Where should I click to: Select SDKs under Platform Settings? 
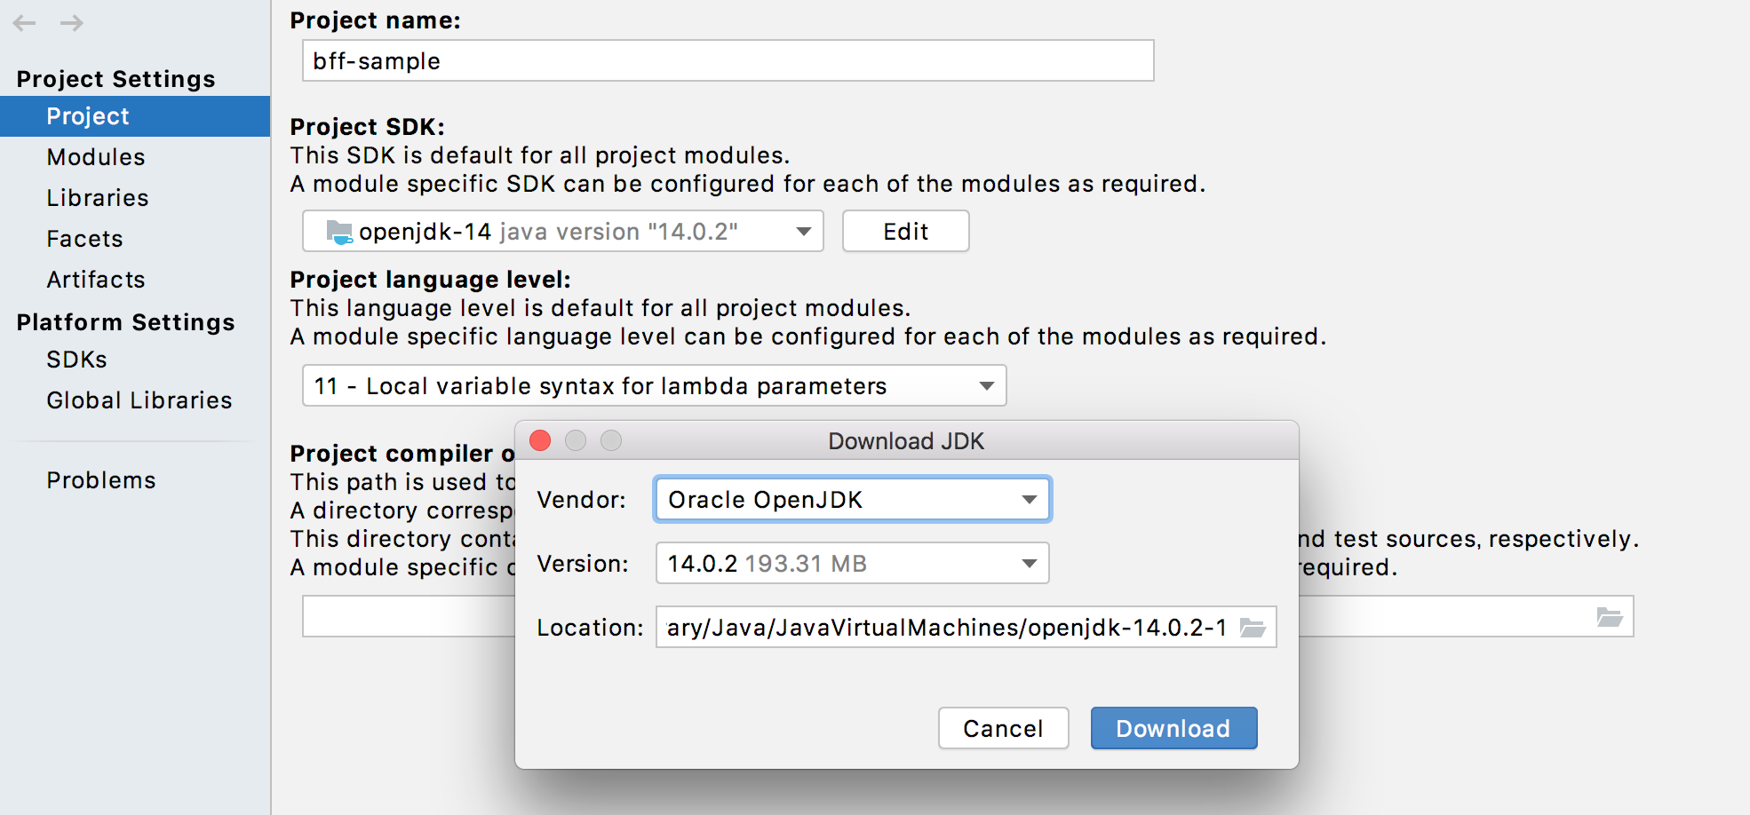[x=77, y=360]
